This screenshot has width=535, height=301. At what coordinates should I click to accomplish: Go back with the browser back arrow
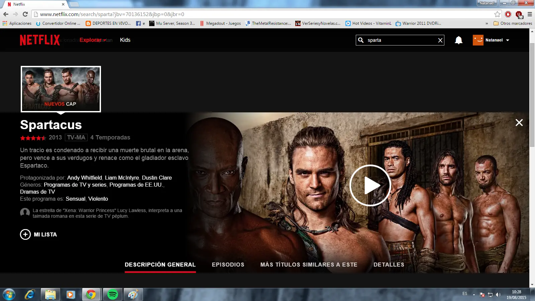[x=6, y=14]
